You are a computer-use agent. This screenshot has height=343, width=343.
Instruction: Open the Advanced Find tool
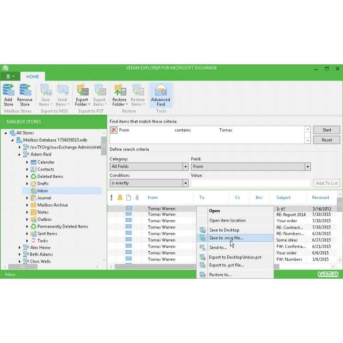pos(161,95)
